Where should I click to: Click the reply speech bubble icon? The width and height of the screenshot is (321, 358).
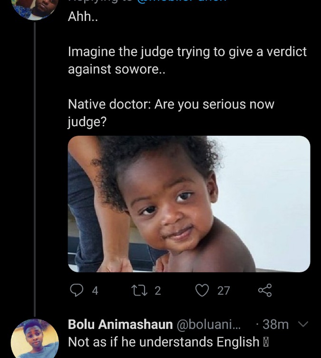click(x=76, y=290)
